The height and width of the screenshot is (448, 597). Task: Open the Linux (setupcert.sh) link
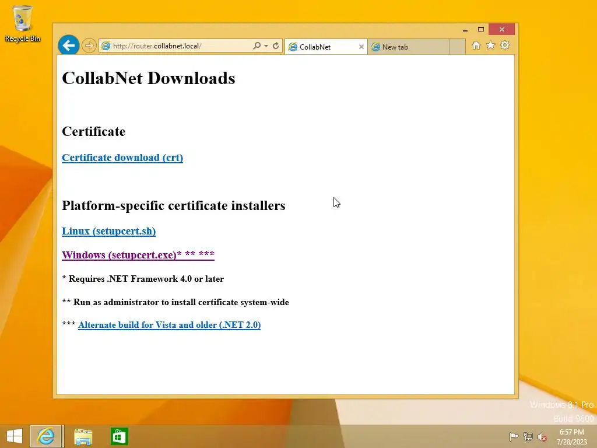click(x=108, y=231)
